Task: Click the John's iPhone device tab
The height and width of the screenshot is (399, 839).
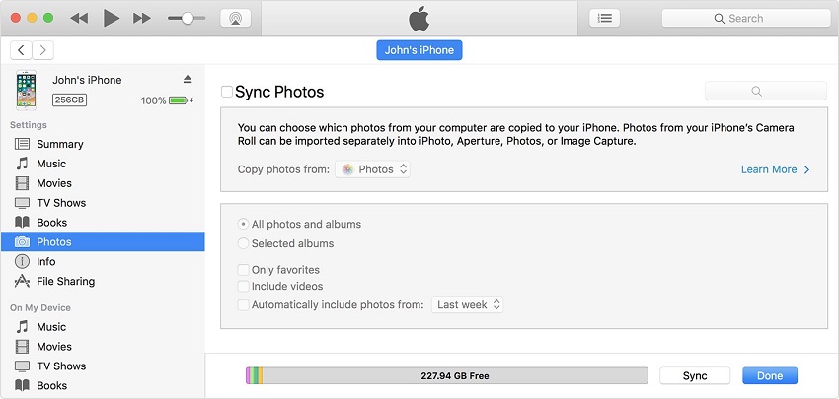Action: tap(419, 50)
